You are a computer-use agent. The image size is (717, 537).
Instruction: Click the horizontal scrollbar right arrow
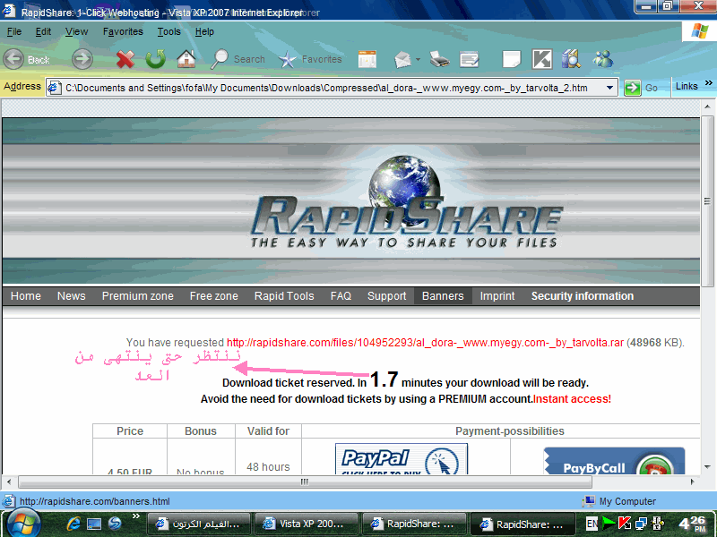point(692,482)
